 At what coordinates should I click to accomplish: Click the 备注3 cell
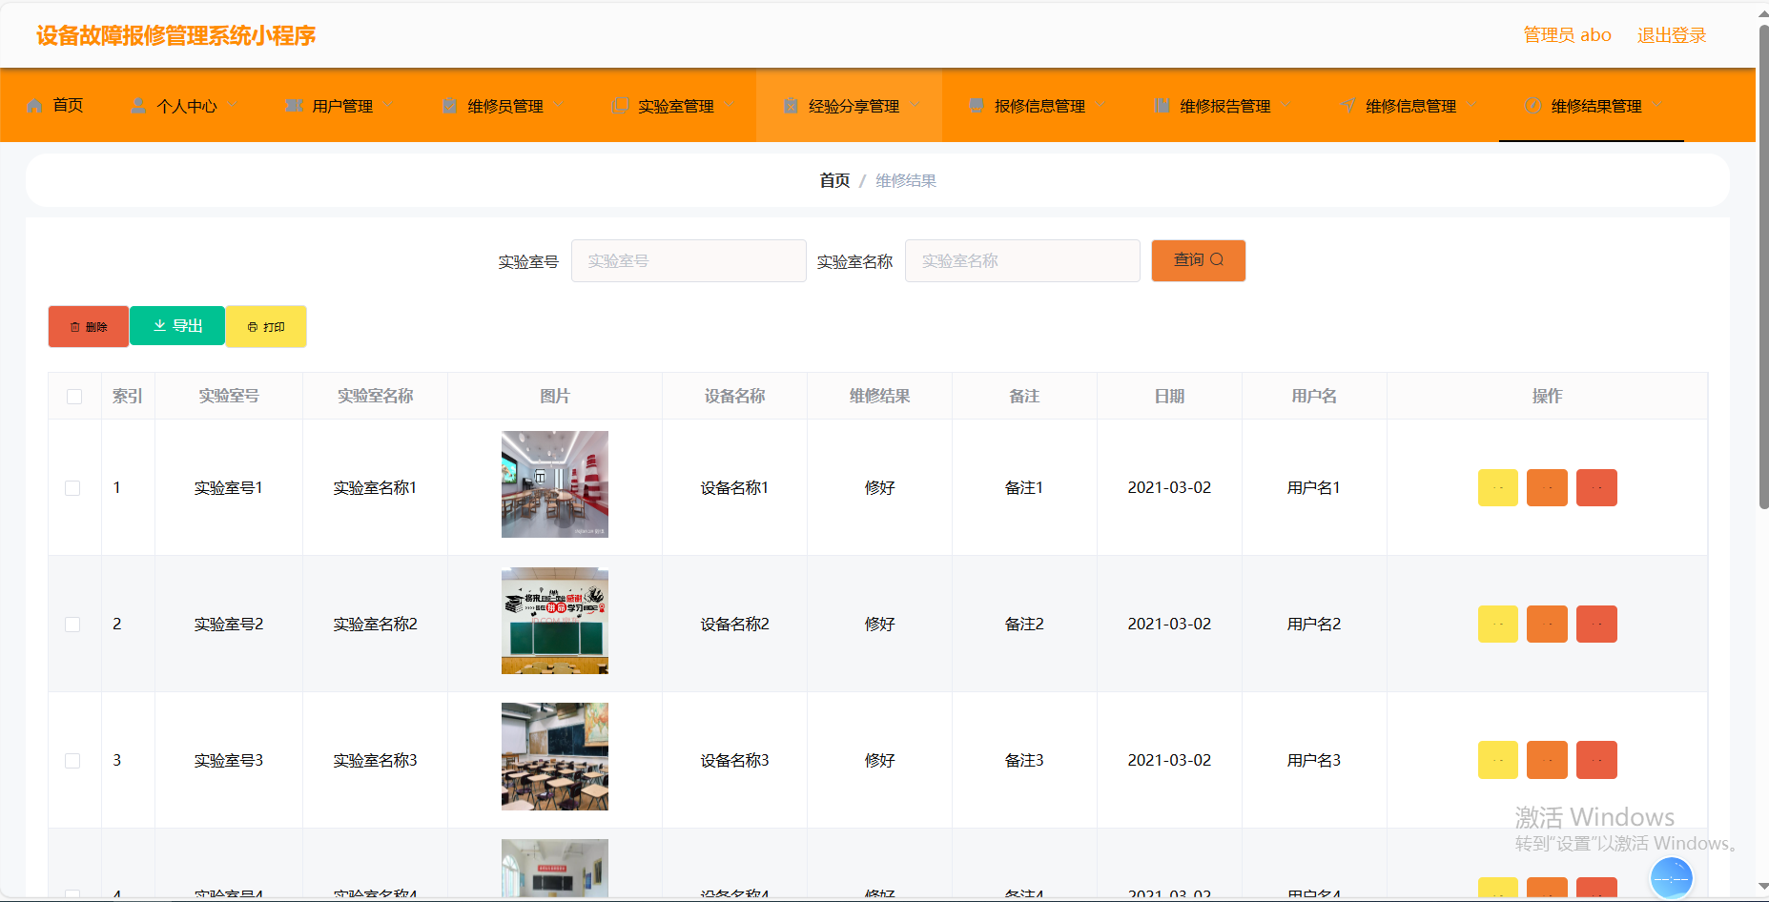click(x=1024, y=761)
